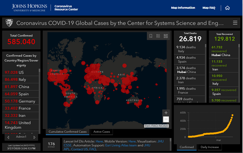The image size is (243, 153).
Task: Select China row with 81.897 cases
Action: pos(21,87)
